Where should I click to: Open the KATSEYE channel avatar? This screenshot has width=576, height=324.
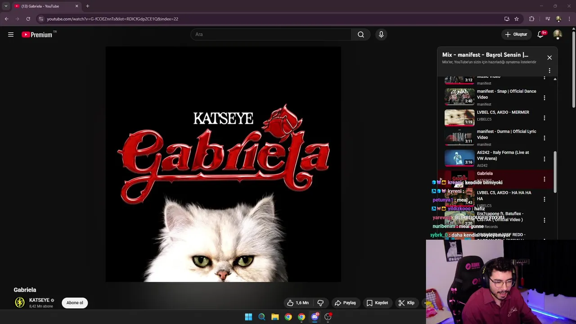coord(20,303)
